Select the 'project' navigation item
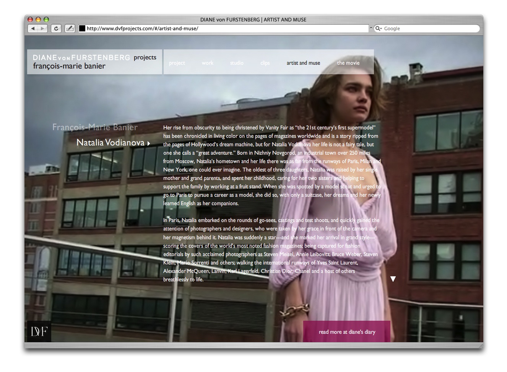 coord(177,63)
